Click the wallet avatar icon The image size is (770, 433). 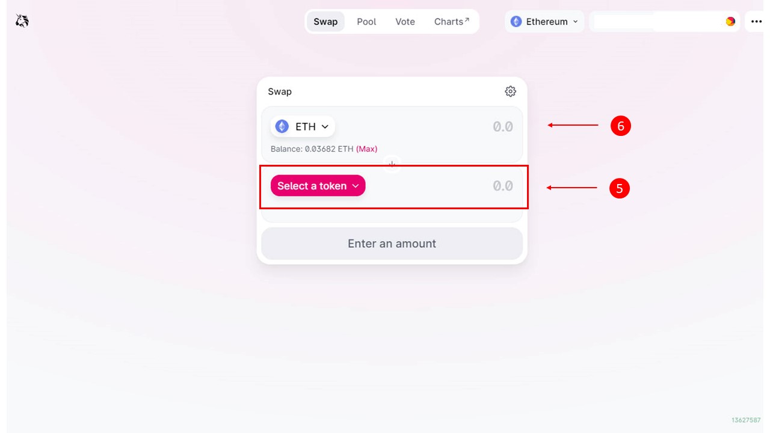coord(730,22)
